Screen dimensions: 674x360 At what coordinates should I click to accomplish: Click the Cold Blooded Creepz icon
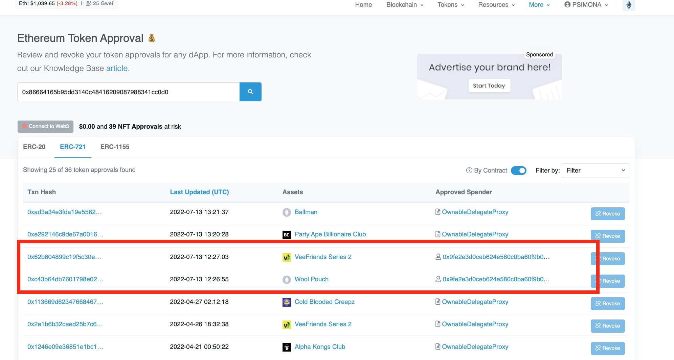click(x=287, y=302)
